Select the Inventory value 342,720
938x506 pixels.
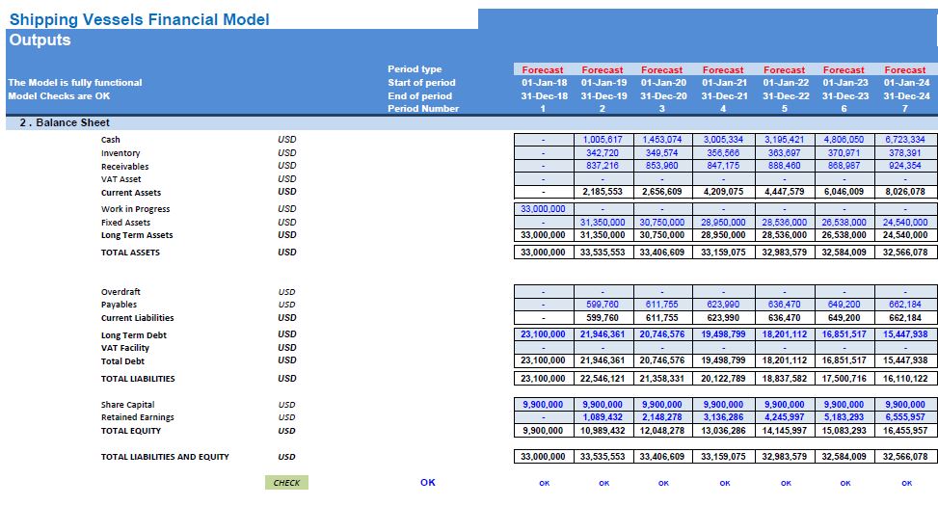click(x=603, y=153)
